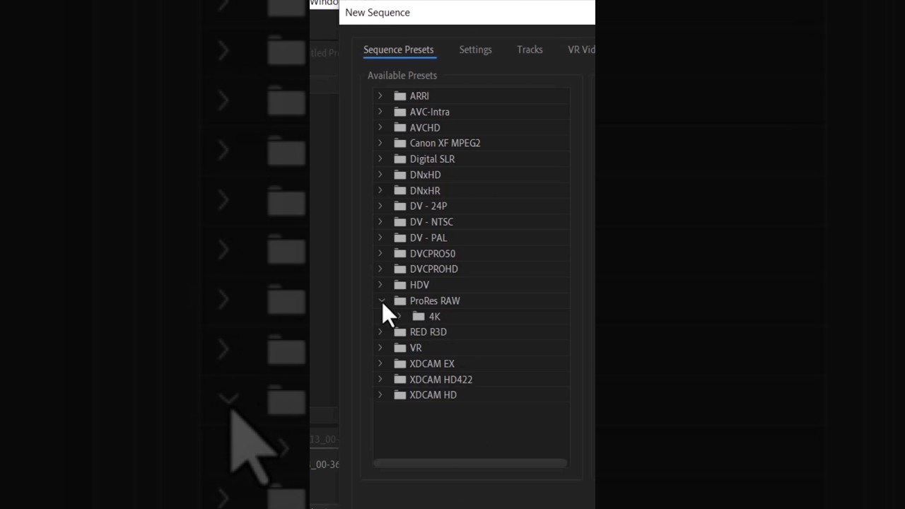Switch to the Sequence Presets tab
Screen dimensions: 905x509
click(398, 49)
